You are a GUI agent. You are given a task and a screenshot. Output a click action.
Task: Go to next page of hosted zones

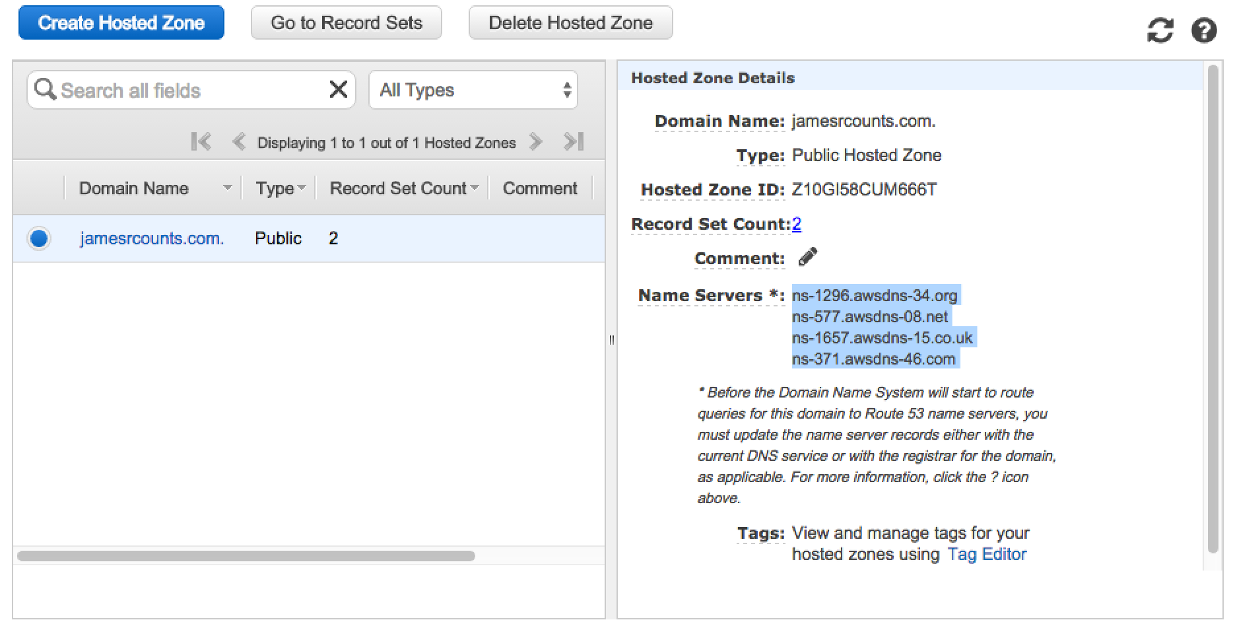tap(535, 142)
